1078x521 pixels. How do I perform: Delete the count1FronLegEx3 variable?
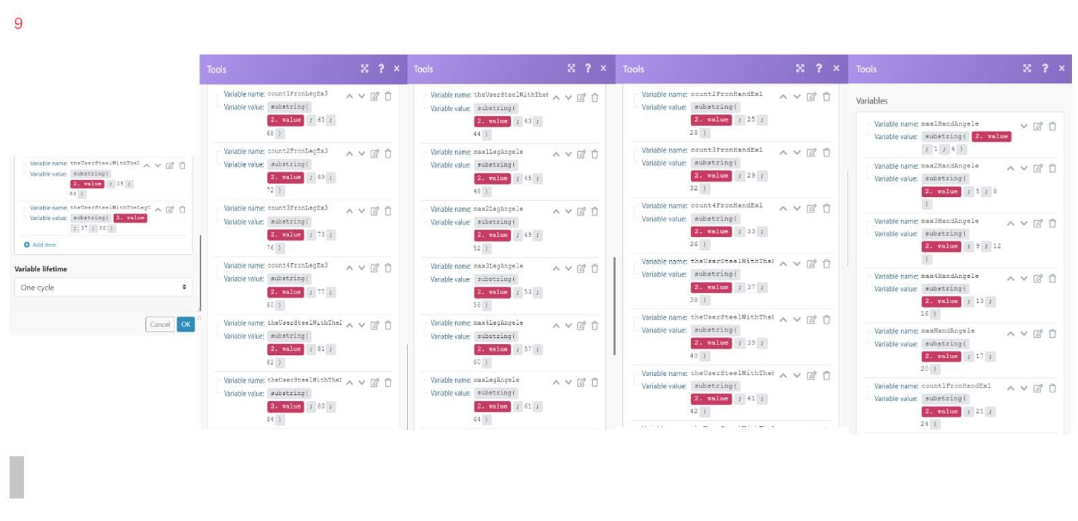coord(388,97)
